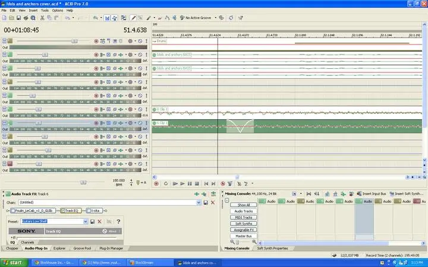The width and height of the screenshot is (428, 267).
Task: Click the Assignable FX filter button
Action: point(244,230)
